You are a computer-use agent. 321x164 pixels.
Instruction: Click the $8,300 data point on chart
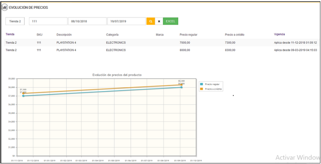pos(181,85)
